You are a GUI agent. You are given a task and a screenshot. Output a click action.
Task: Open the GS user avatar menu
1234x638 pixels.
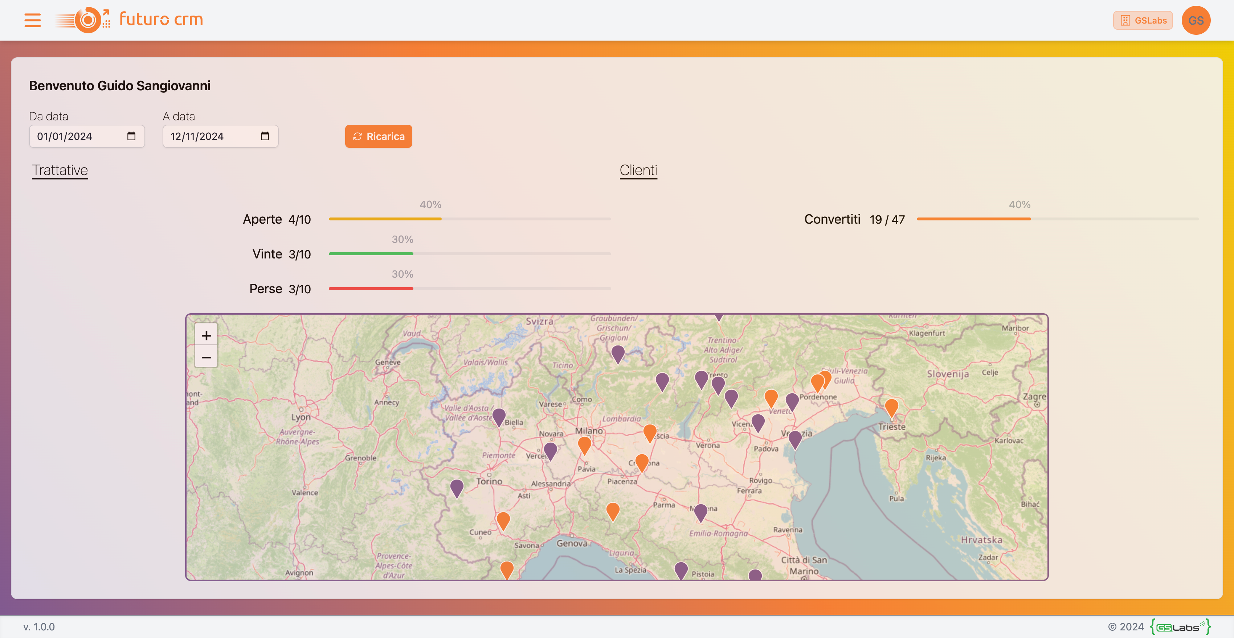coord(1196,20)
